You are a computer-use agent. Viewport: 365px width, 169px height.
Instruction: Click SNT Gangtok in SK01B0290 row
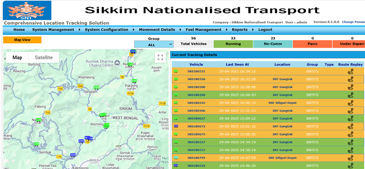282,95
